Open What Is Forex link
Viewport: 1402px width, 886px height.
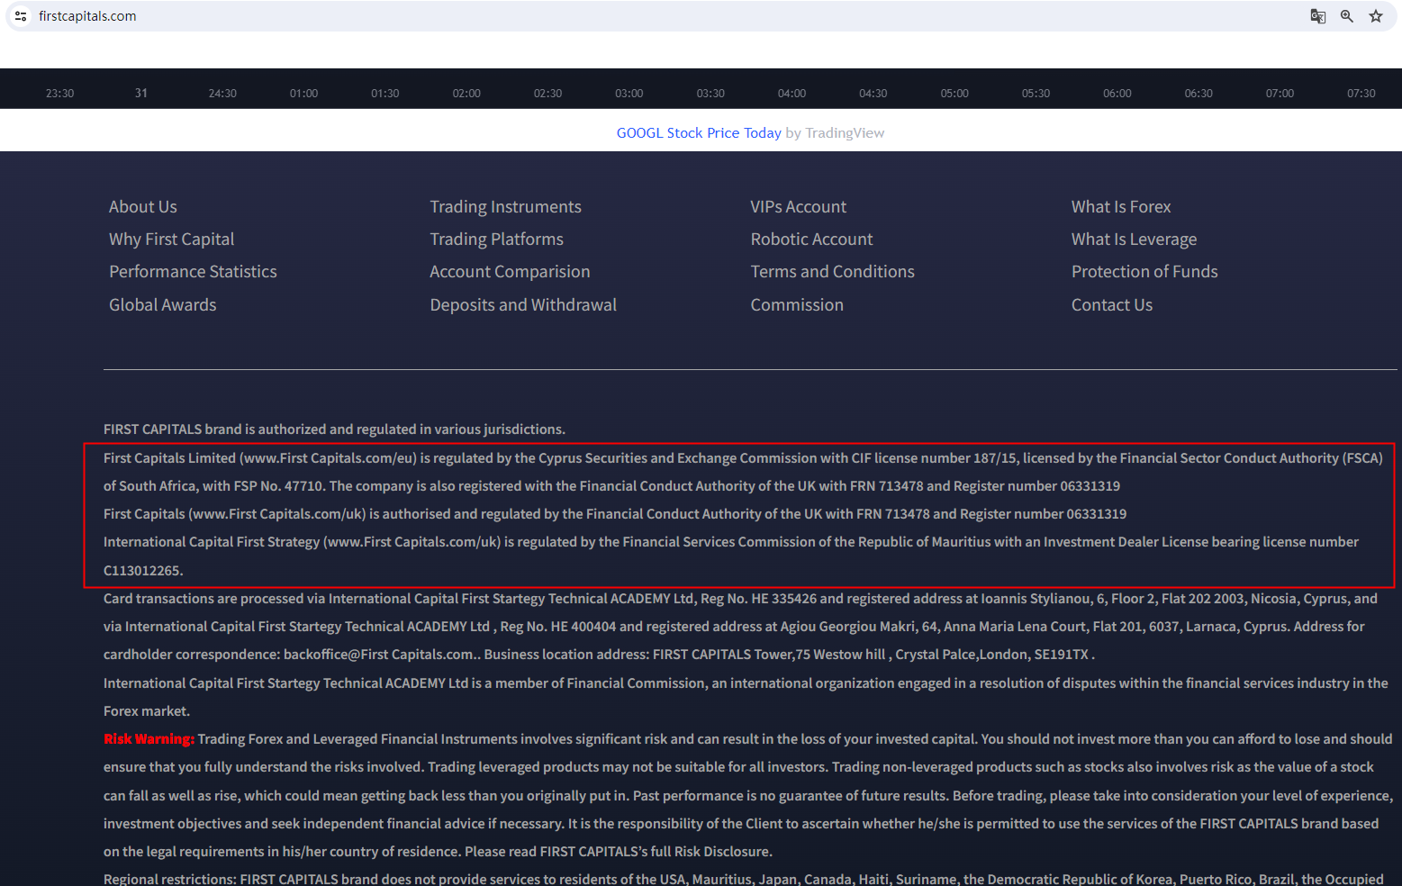coord(1121,207)
